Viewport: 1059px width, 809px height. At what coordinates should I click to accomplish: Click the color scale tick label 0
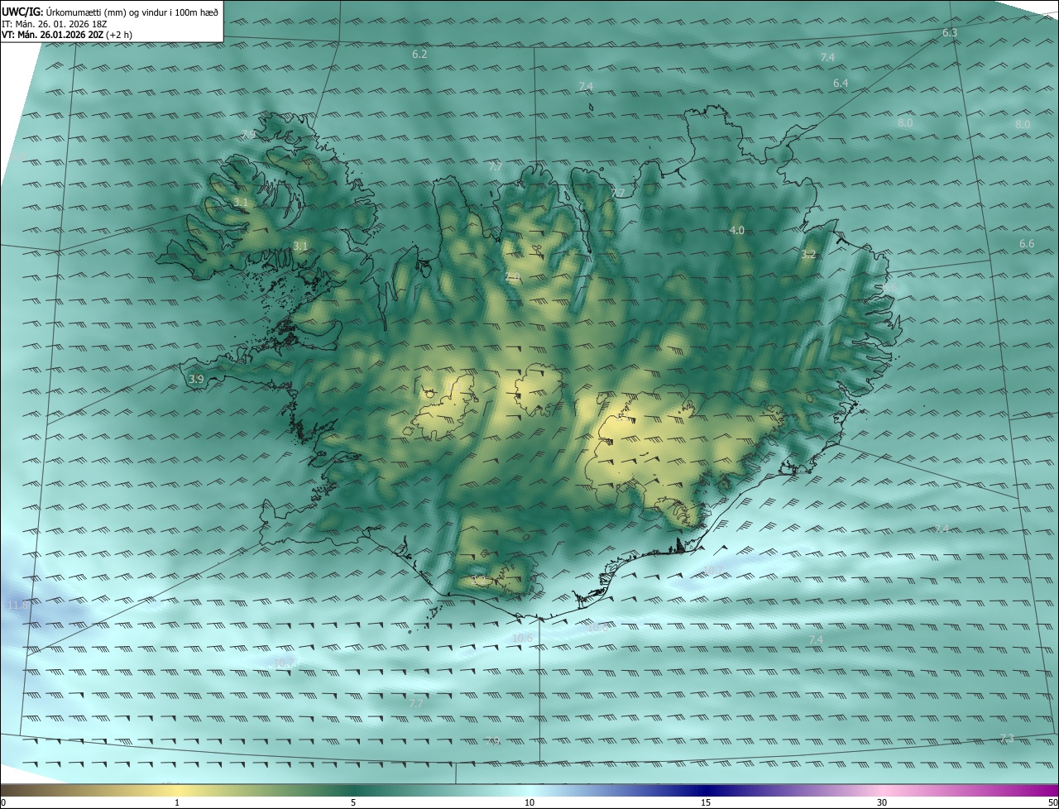[2, 802]
